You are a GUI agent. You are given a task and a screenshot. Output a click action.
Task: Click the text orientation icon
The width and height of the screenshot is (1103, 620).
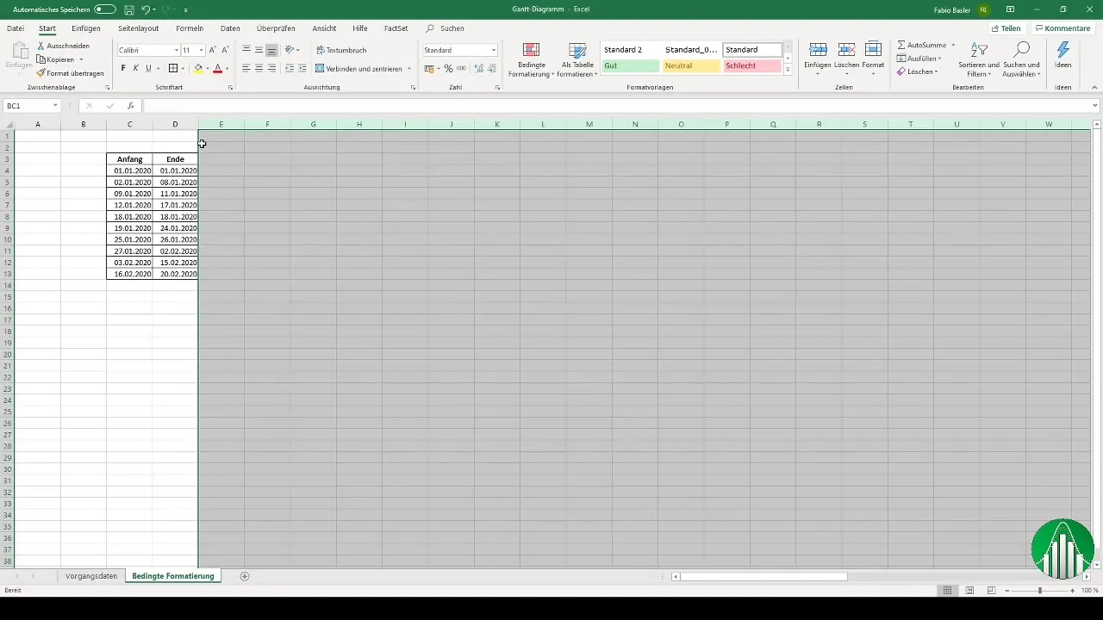click(x=290, y=50)
